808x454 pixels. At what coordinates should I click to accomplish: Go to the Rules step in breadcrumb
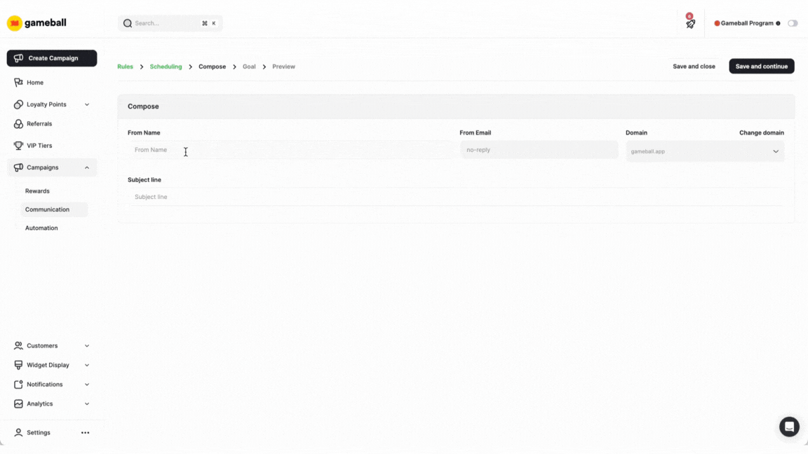coord(125,66)
